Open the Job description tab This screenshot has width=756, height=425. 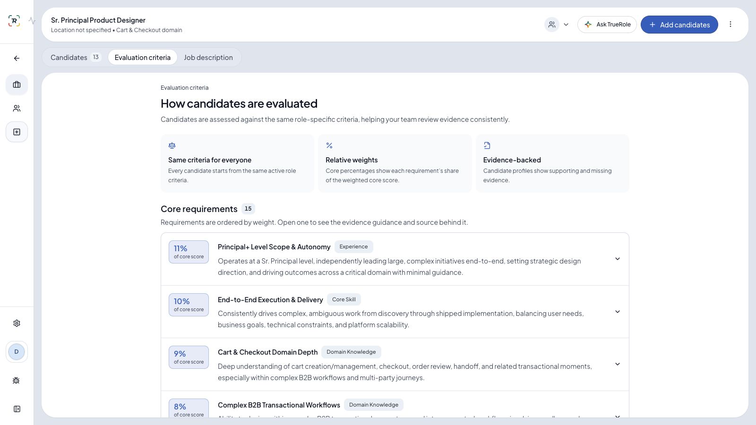[x=208, y=57]
